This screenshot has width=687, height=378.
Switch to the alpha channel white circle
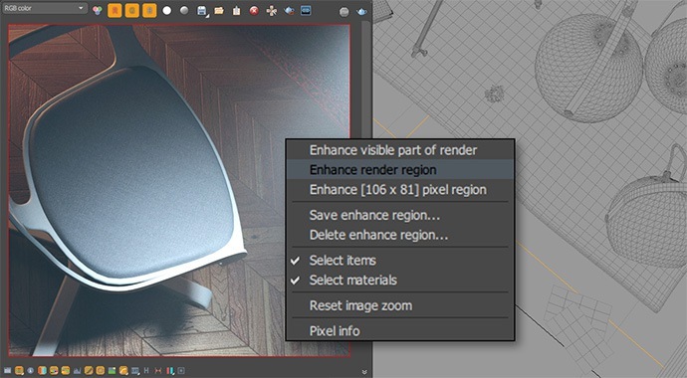[x=167, y=11]
